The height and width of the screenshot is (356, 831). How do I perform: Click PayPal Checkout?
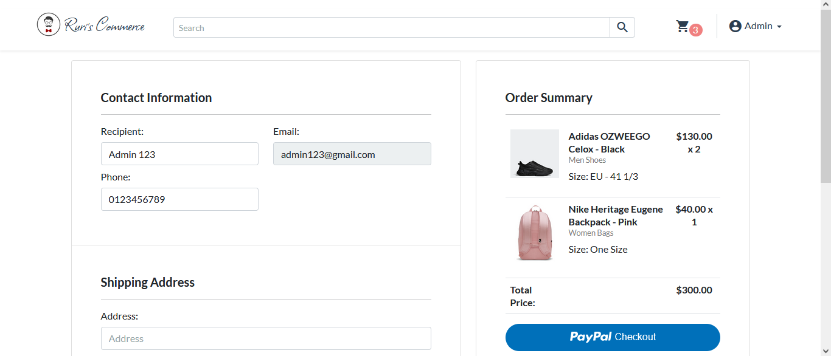pyautogui.click(x=613, y=337)
